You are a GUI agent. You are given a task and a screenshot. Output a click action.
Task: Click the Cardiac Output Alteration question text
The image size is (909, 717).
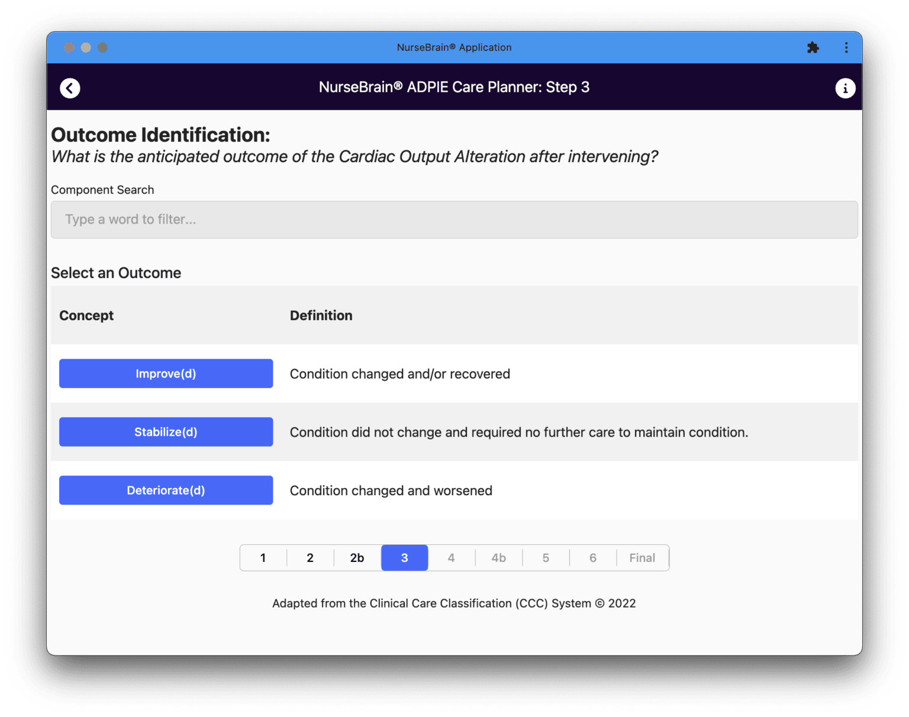click(x=354, y=157)
